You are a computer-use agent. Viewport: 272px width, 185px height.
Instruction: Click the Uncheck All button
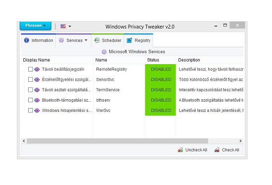click(192, 150)
